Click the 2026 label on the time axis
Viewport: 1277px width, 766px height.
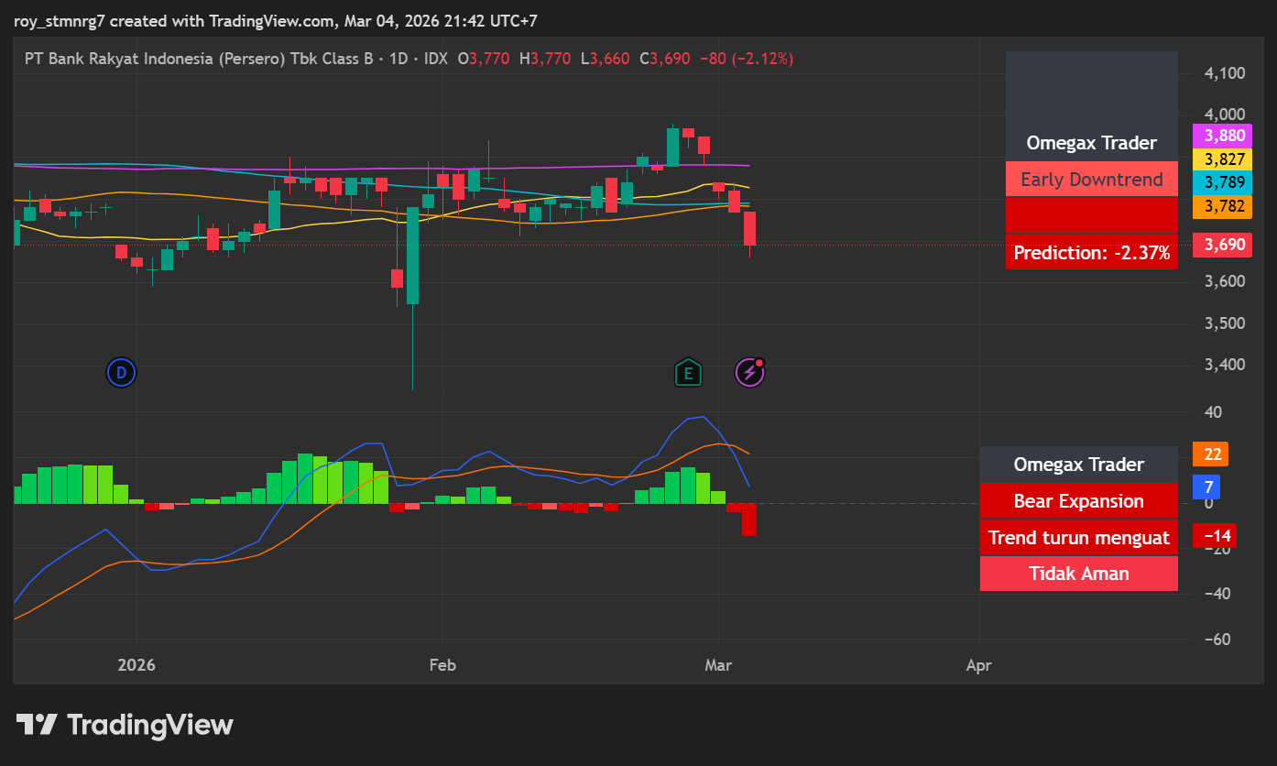click(136, 665)
